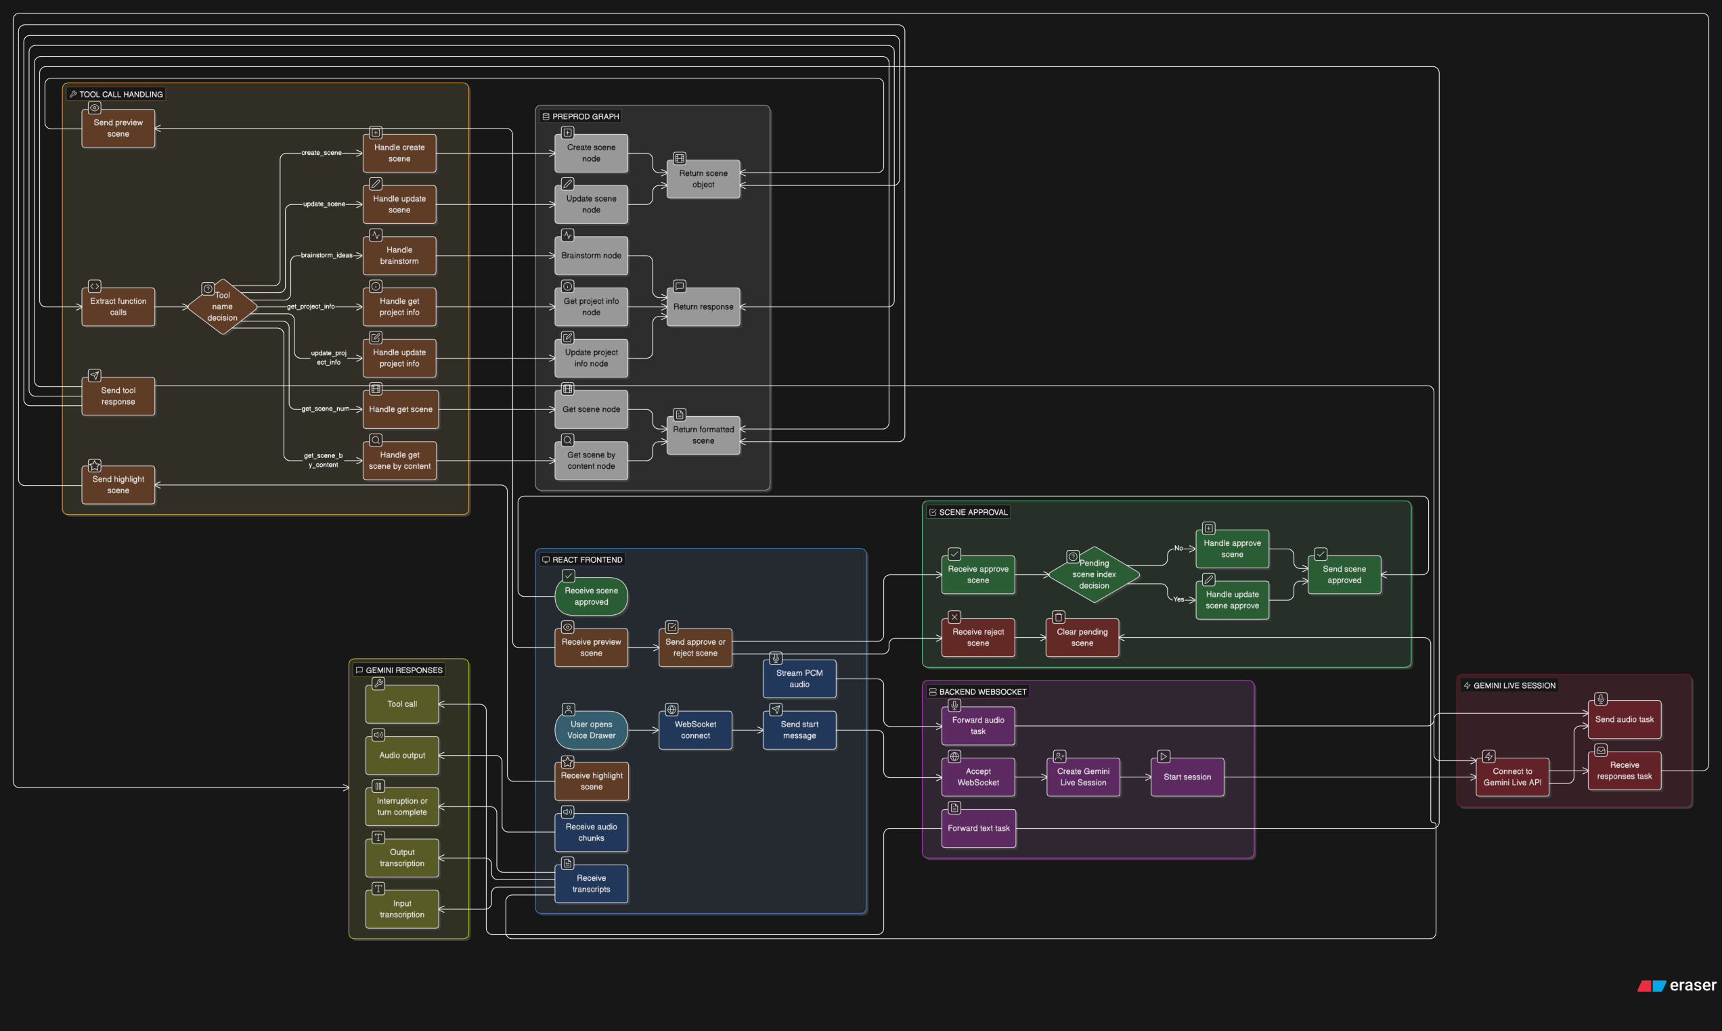Viewport: 1722px width, 1031px height.
Task: Click the X icon above Receive reject scene
Action: [x=954, y=617]
